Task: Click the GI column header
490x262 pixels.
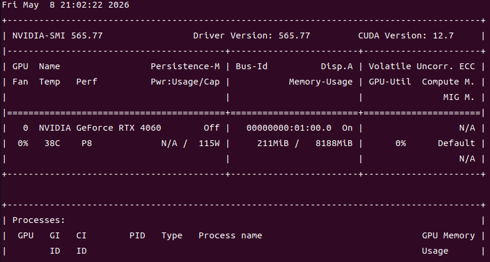Action: [55, 235]
